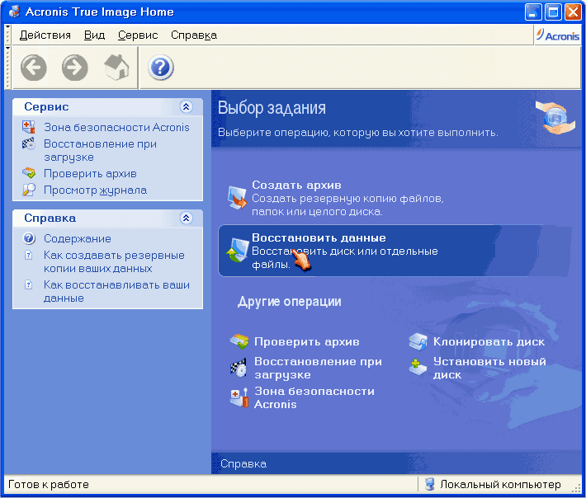The height and width of the screenshot is (498, 586).
Task: Open Содержание help link
Action: click(78, 238)
